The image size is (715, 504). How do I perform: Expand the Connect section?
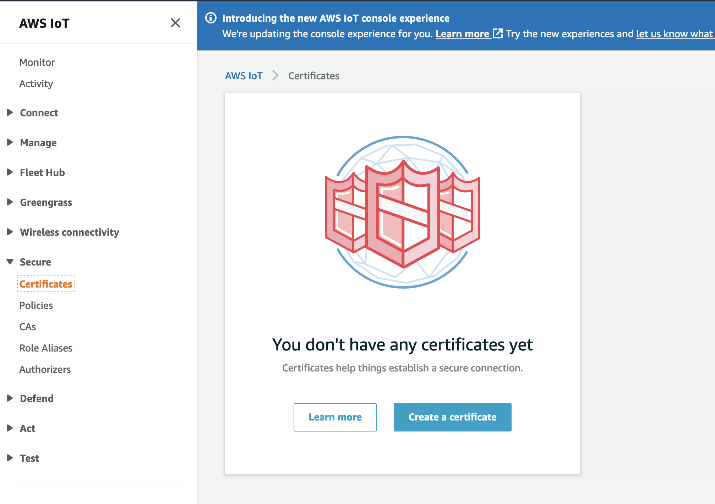[10, 113]
